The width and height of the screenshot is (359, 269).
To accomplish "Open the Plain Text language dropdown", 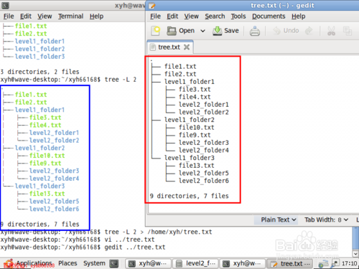I will click(279, 220).
